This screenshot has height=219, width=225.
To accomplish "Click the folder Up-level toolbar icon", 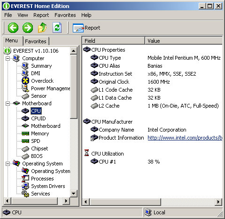I will click(x=42, y=28).
